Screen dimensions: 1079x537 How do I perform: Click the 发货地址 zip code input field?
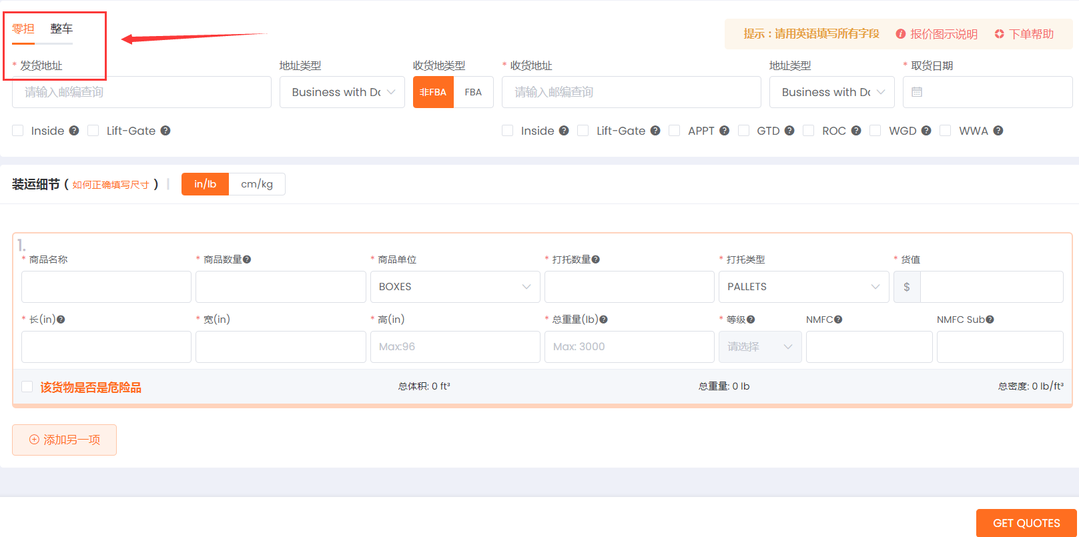pos(141,92)
